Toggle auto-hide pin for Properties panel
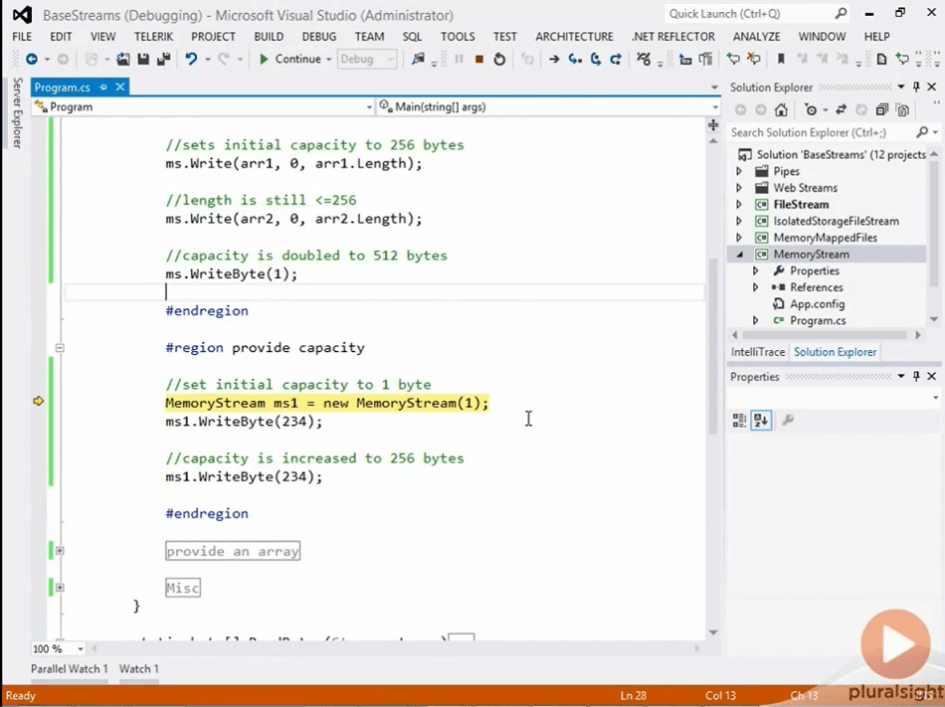 [x=916, y=377]
